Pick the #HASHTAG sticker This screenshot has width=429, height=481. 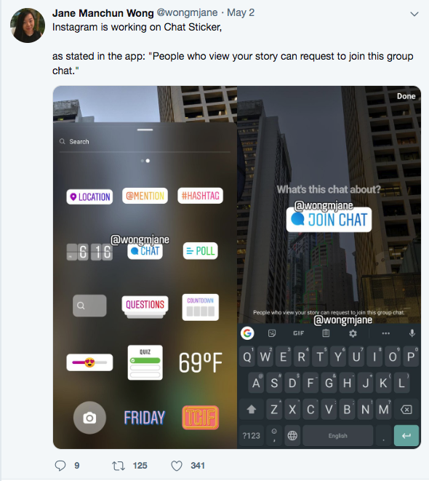tap(201, 196)
